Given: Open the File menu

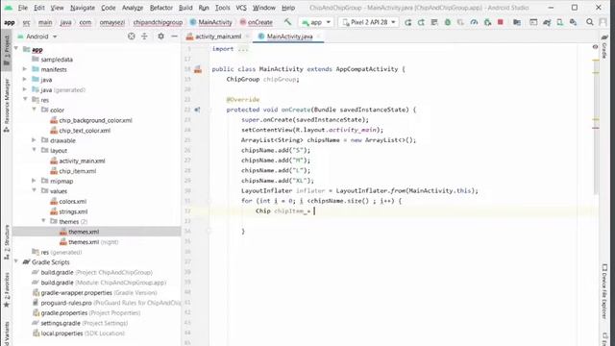Looking at the screenshot, I should [x=23, y=8].
